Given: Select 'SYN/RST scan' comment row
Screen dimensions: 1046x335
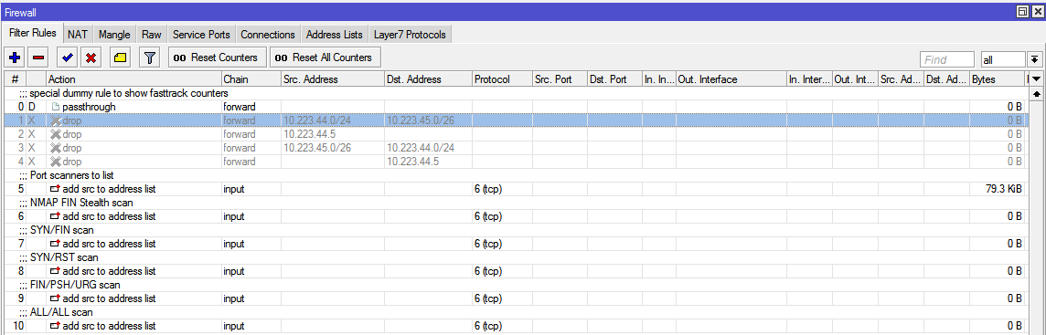Looking at the screenshot, I should [517, 257].
